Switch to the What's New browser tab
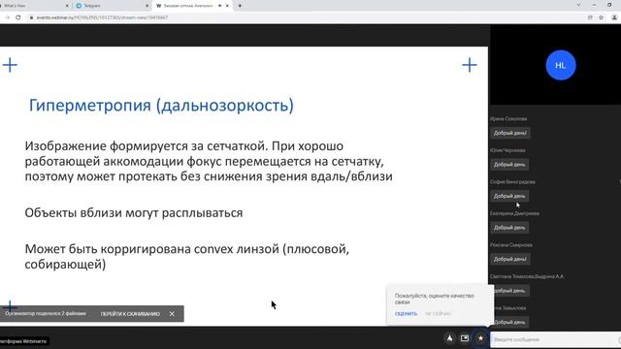This screenshot has width=621, height=349. [34, 6]
